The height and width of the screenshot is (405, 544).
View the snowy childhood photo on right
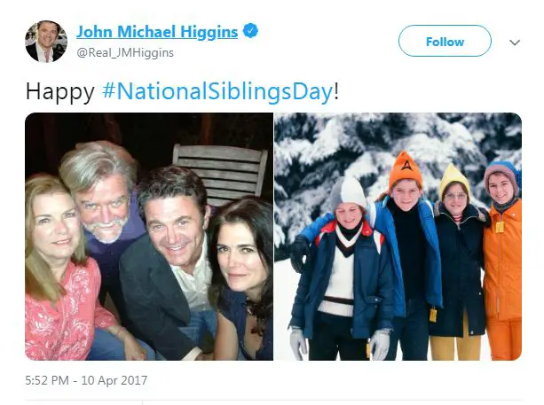pyautogui.click(x=398, y=237)
